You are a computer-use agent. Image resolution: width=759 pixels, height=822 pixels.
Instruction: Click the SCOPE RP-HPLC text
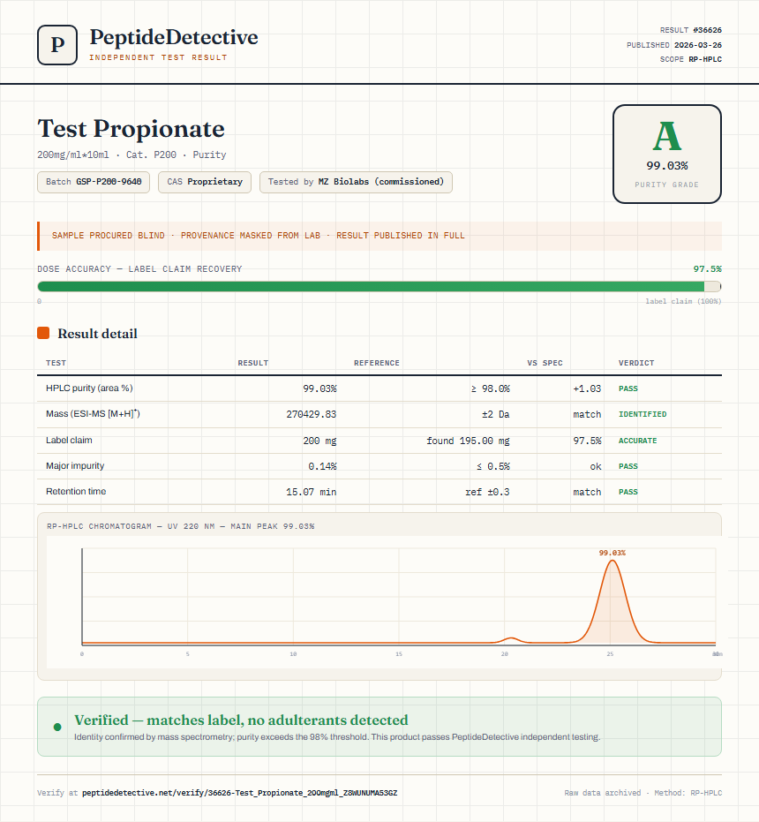691,59
